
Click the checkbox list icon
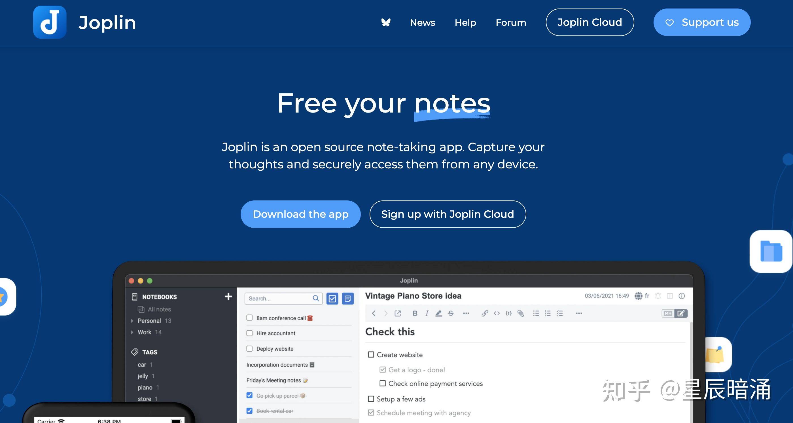tap(560, 313)
